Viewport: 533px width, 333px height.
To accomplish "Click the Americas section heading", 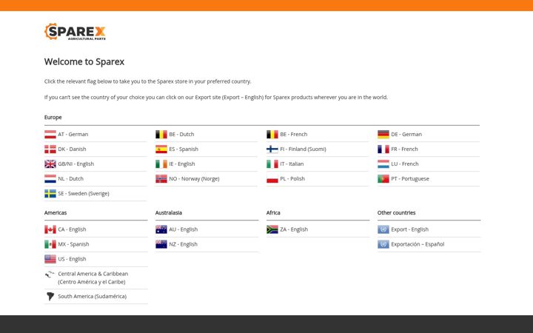I will click(56, 212).
